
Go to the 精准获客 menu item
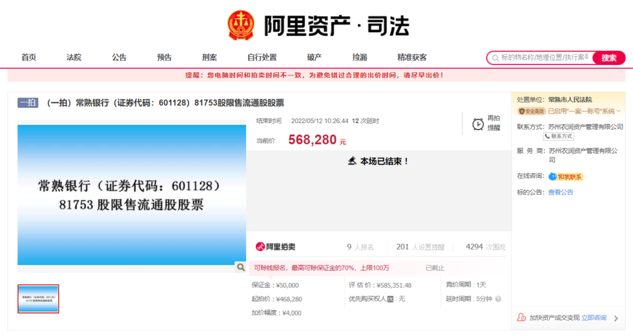(412, 57)
